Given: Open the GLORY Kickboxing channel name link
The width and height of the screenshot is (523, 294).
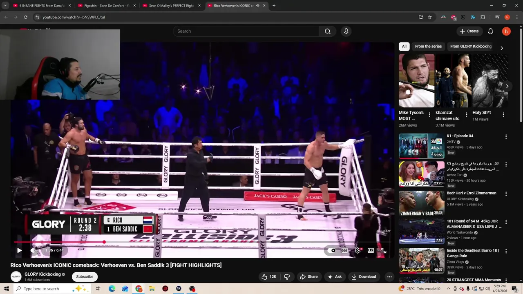Looking at the screenshot, I should pos(42,274).
